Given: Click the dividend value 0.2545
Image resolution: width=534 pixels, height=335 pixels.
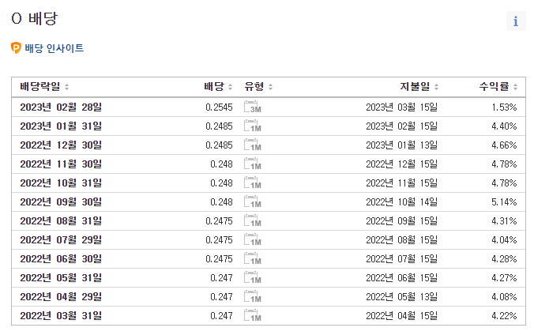Looking at the screenshot, I should pyautogui.click(x=219, y=107).
